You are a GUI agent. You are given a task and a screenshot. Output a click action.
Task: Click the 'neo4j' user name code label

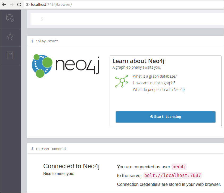(179, 167)
